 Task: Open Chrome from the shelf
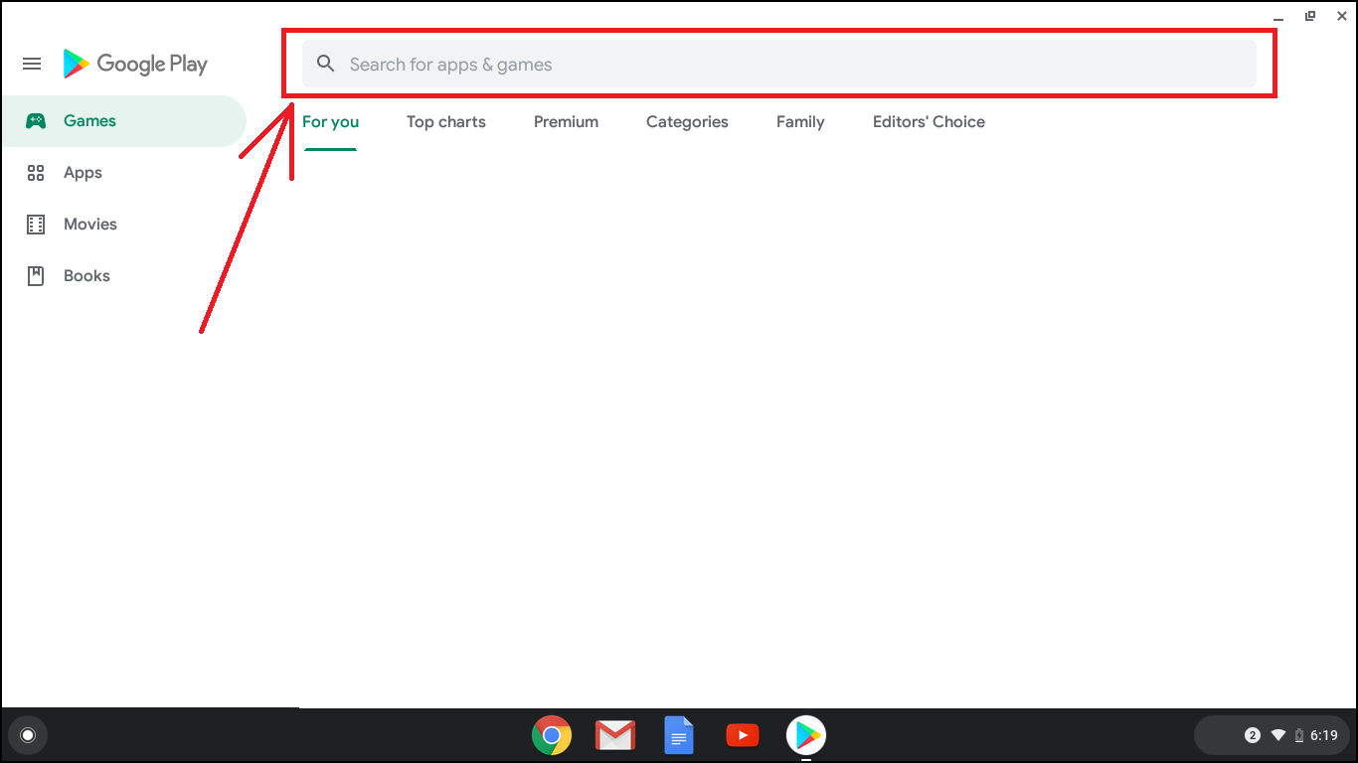coord(552,735)
